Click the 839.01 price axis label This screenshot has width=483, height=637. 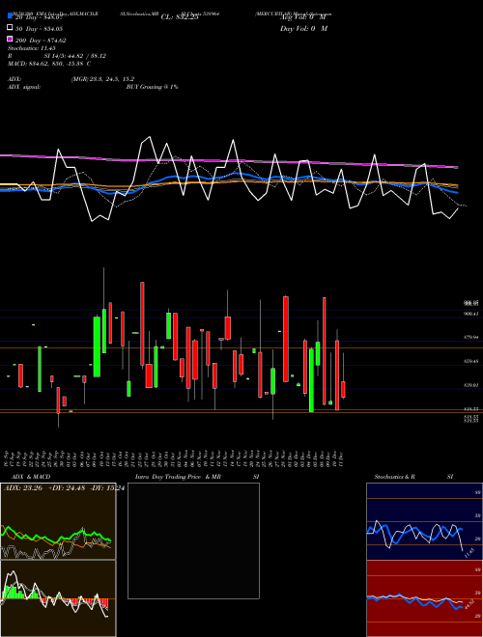click(471, 385)
